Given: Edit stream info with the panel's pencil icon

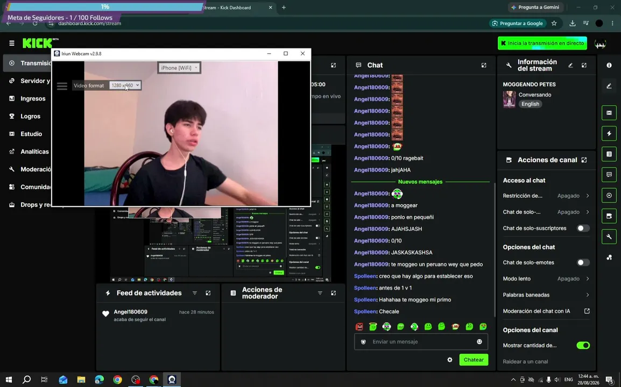Looking at the screenshot, I should [571, 65].
